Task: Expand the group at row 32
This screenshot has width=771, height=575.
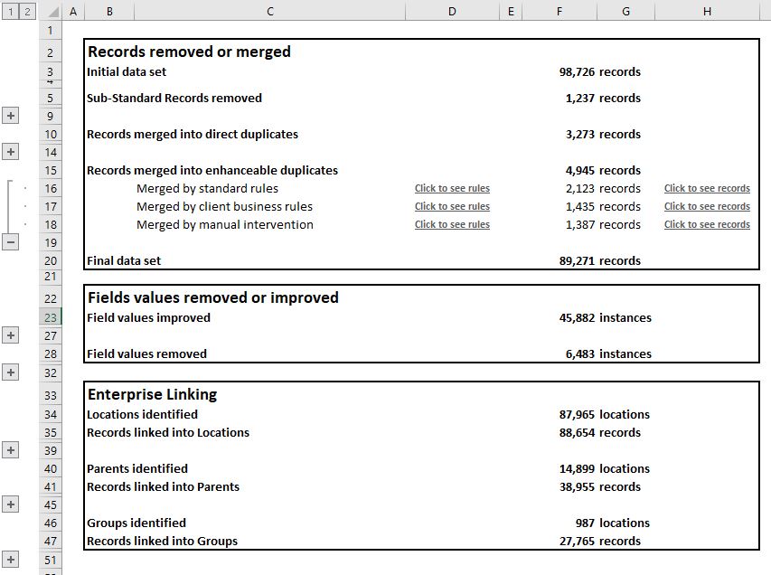Action: coord(10,372)
